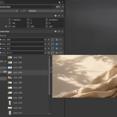This screenshot has height=117, width=117.
Task: Choose test_010 in the list
Action: (x=28, y=103)
